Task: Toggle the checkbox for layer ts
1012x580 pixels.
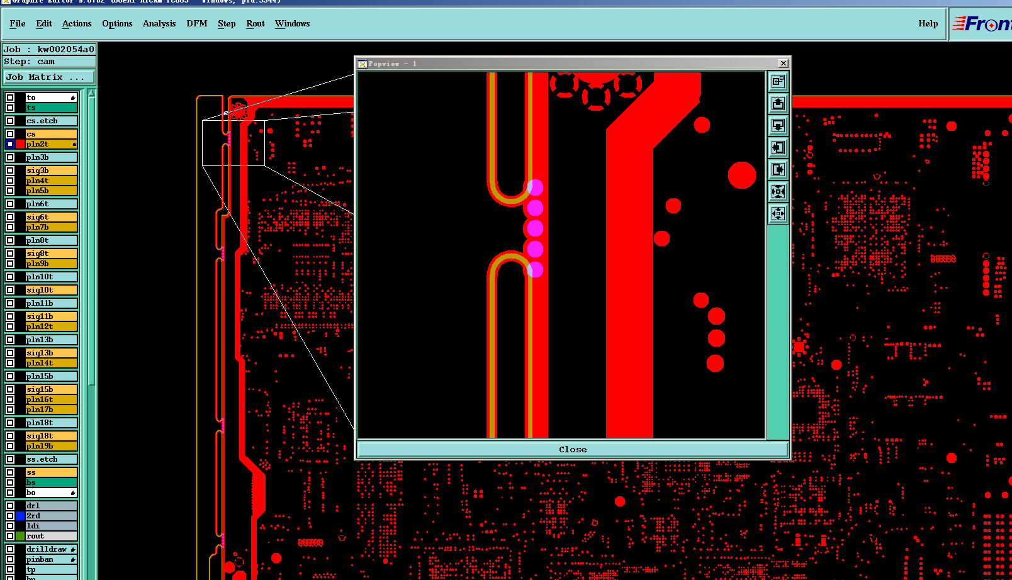Action: [10, 108]
